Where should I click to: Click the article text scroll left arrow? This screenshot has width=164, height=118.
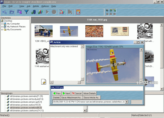pos(52,82)
